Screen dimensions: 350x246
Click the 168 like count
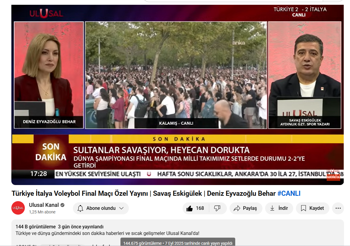pos(200,208)
